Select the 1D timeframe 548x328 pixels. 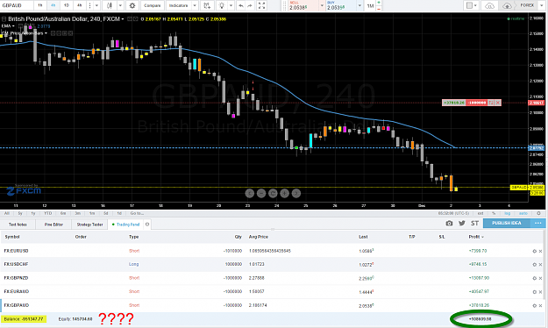coord(67,5)
